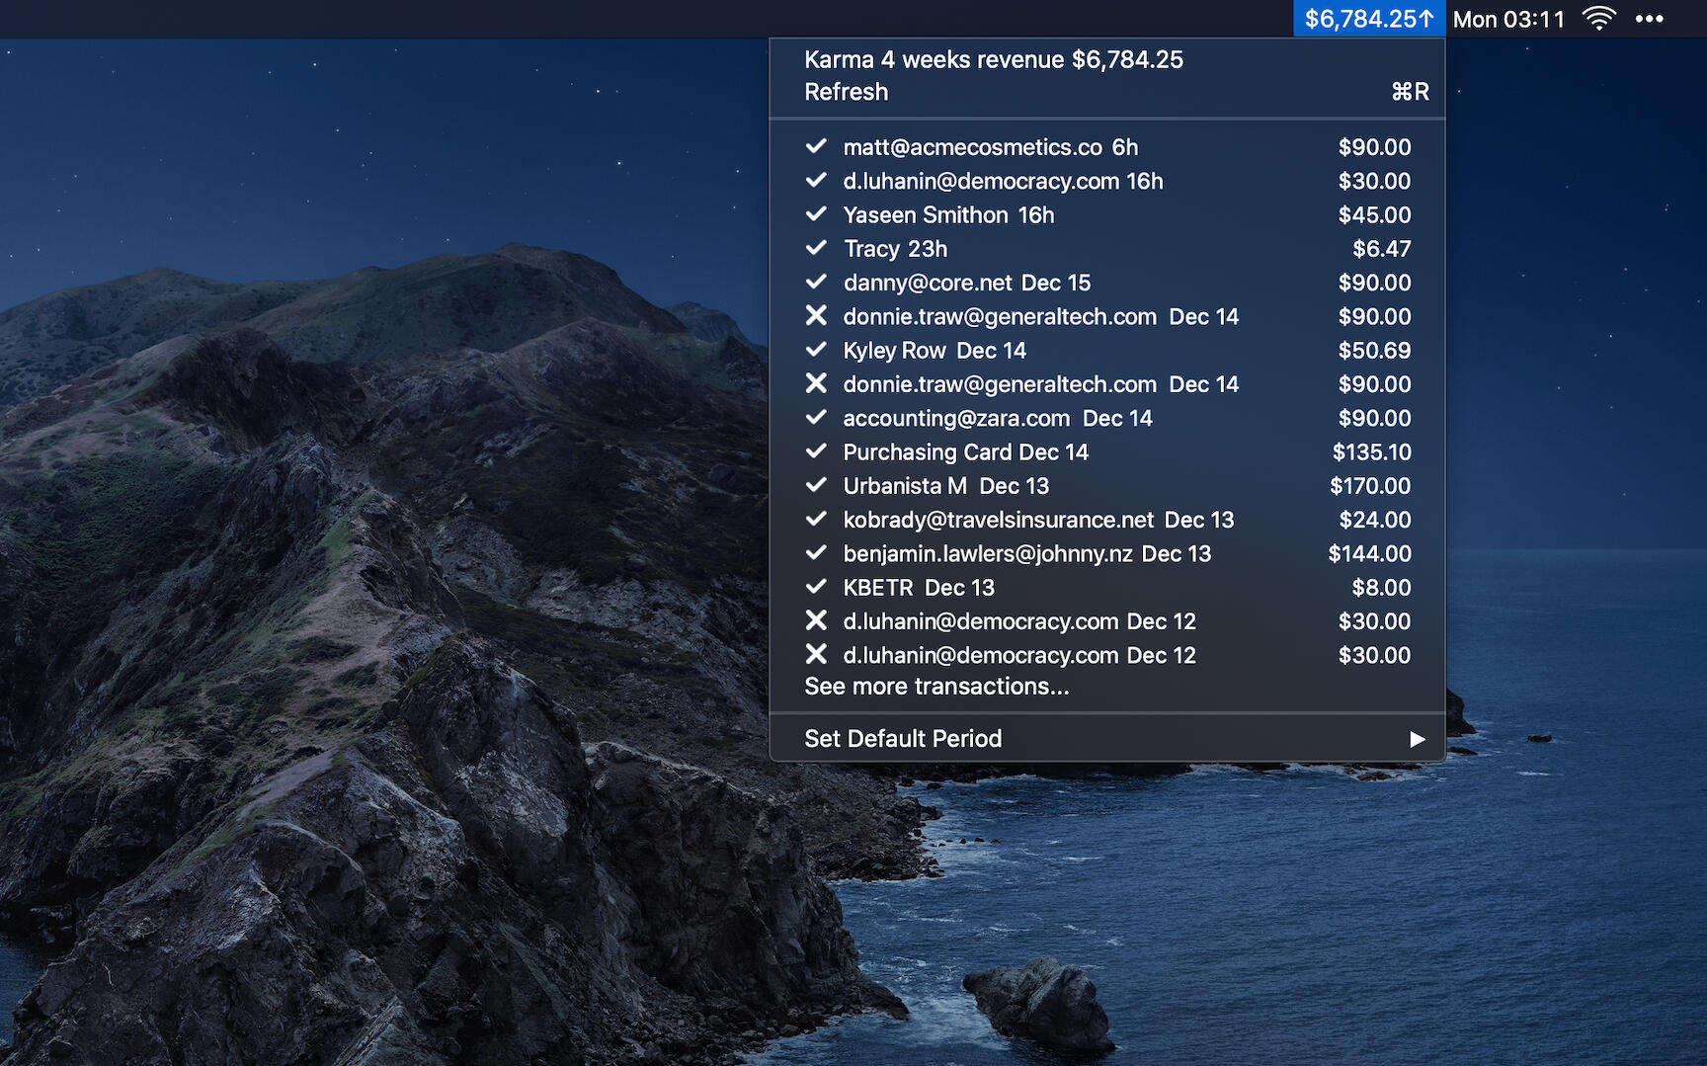Open the Purchasing Card Dec 14 transaction
The width and height of the screenshot is (1707, 1066).
pos(965,452)
